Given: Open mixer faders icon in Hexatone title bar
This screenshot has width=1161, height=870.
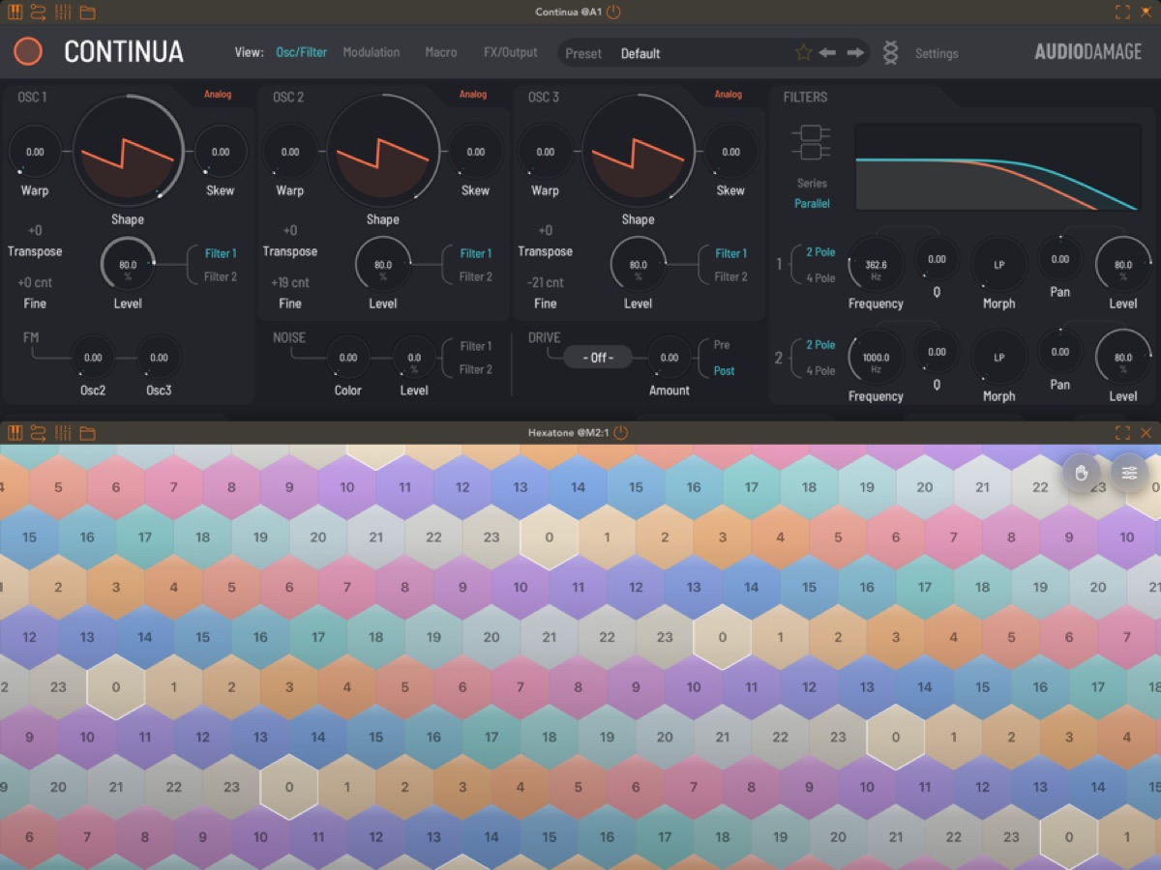Looking at the screenshot, I should point(63,432).
